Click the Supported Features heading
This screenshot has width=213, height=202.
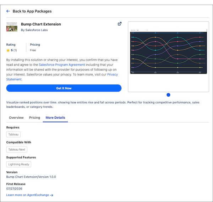tap(21, 157)
